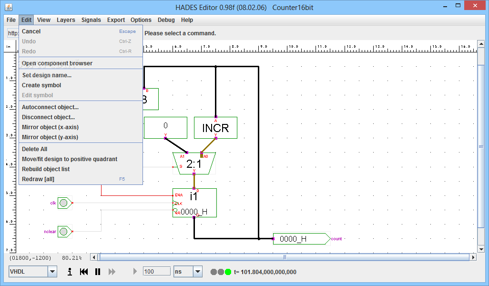
Task: Open the ns time unit dropdown
Action: point(197,272)
